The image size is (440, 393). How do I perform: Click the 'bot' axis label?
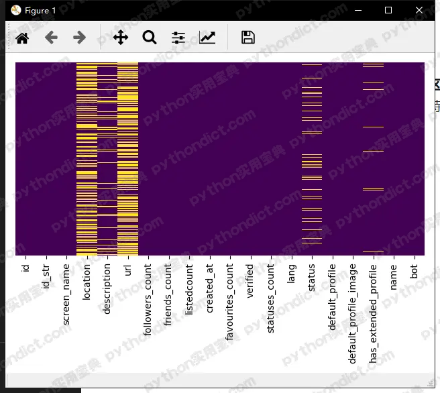point(415,271)
